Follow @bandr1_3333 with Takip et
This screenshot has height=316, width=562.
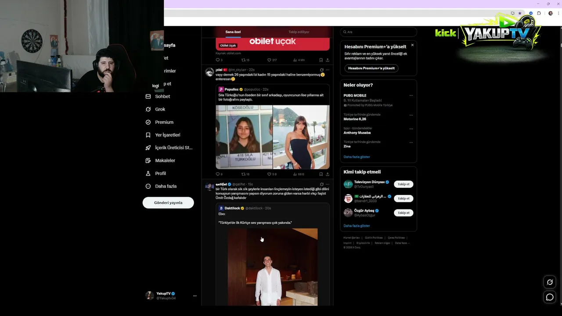403,198
